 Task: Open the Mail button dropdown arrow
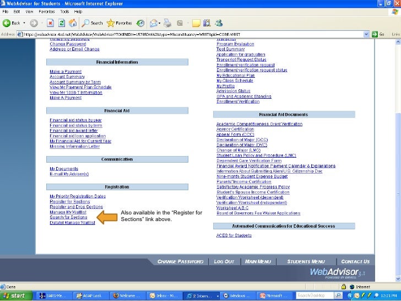[x=159, y=23]
